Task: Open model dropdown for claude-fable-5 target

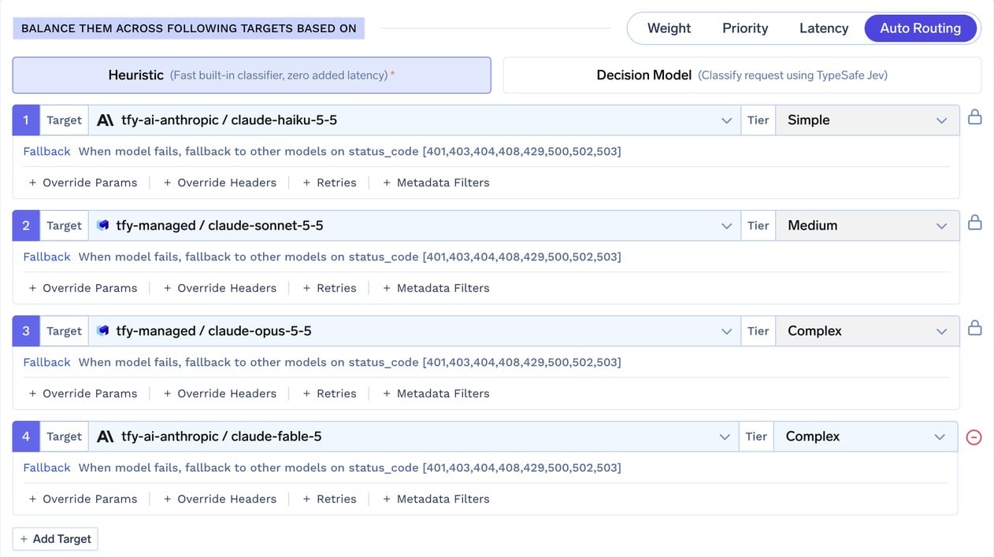Action: [x=414, y=437]
